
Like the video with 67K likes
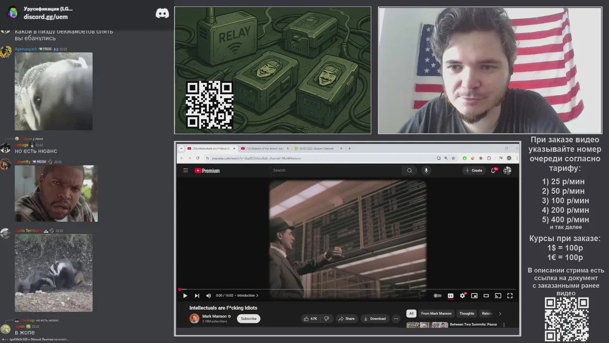311,319
